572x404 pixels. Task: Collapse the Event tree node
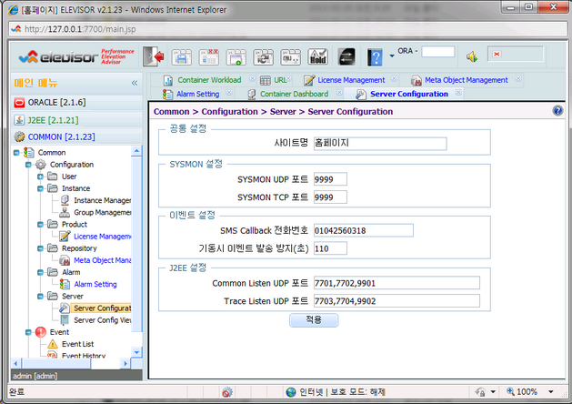tap(28, 332)
